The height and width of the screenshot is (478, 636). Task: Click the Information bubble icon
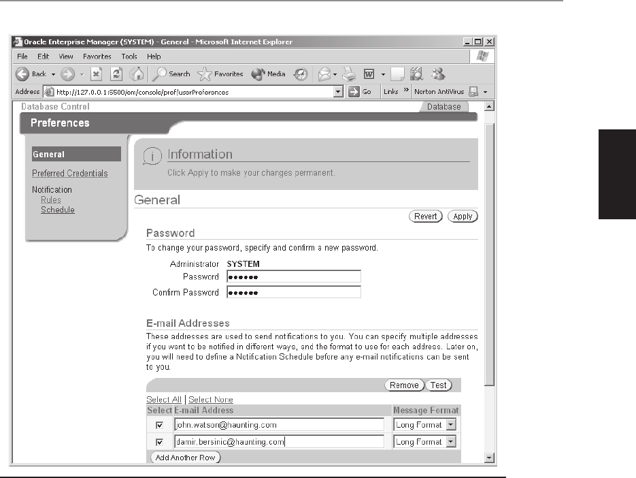pos(152,157)
